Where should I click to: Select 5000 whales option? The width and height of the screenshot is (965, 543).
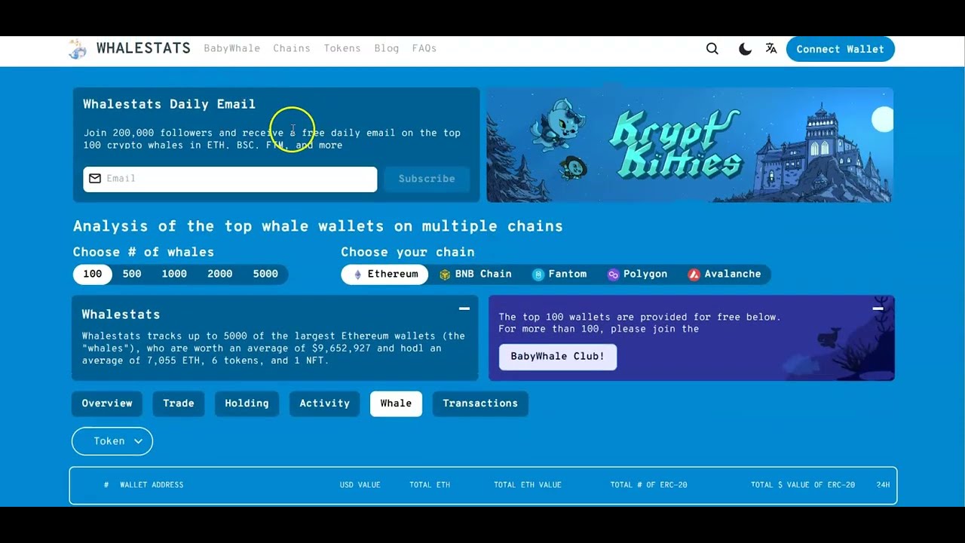pyautogui.click(x=265, y=275)
